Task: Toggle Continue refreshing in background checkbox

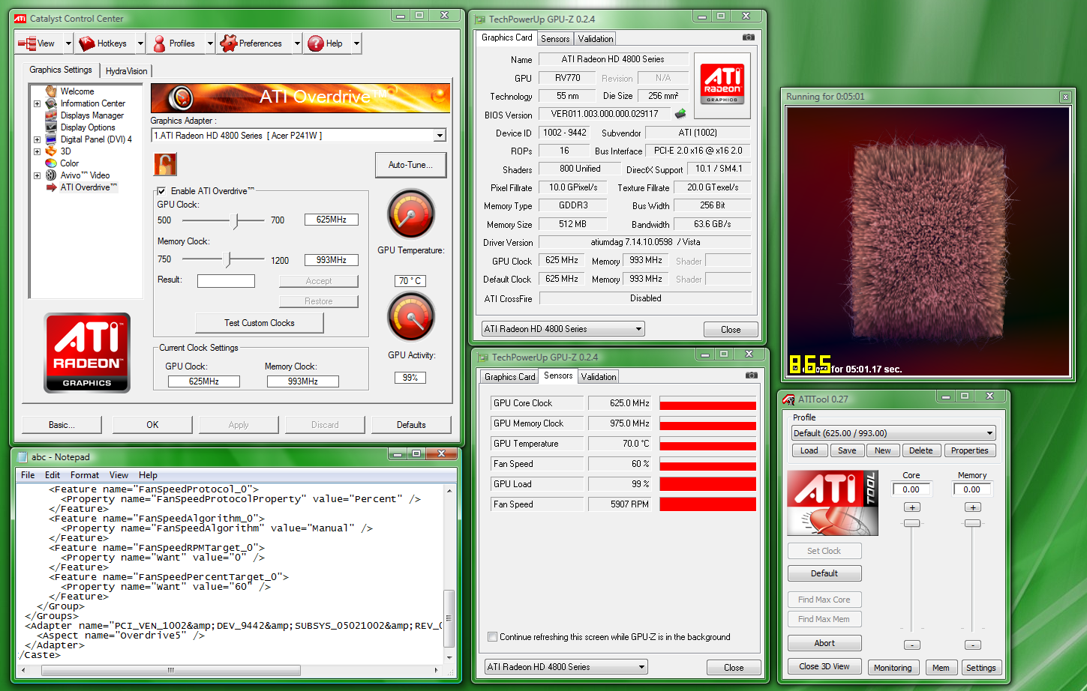Action: [x=492, y=637]
